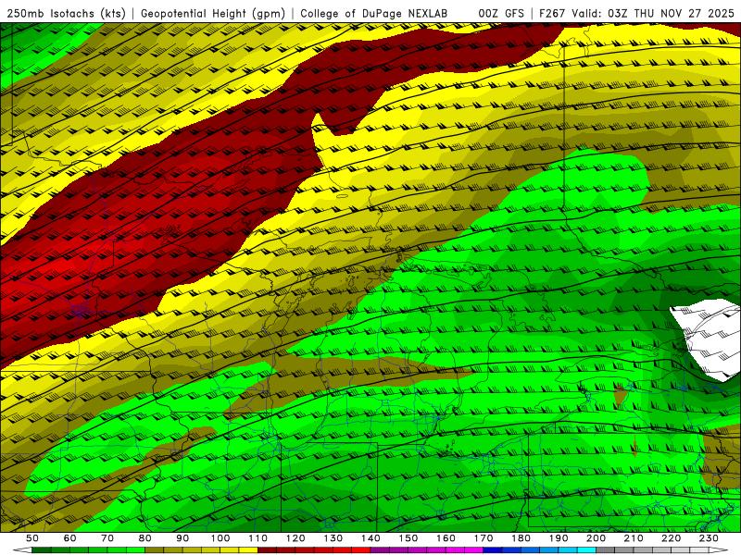The height and width of the screenshot is (555, 741).
Task: Click the 220 label on the color scale
Action: pos(671,538)
